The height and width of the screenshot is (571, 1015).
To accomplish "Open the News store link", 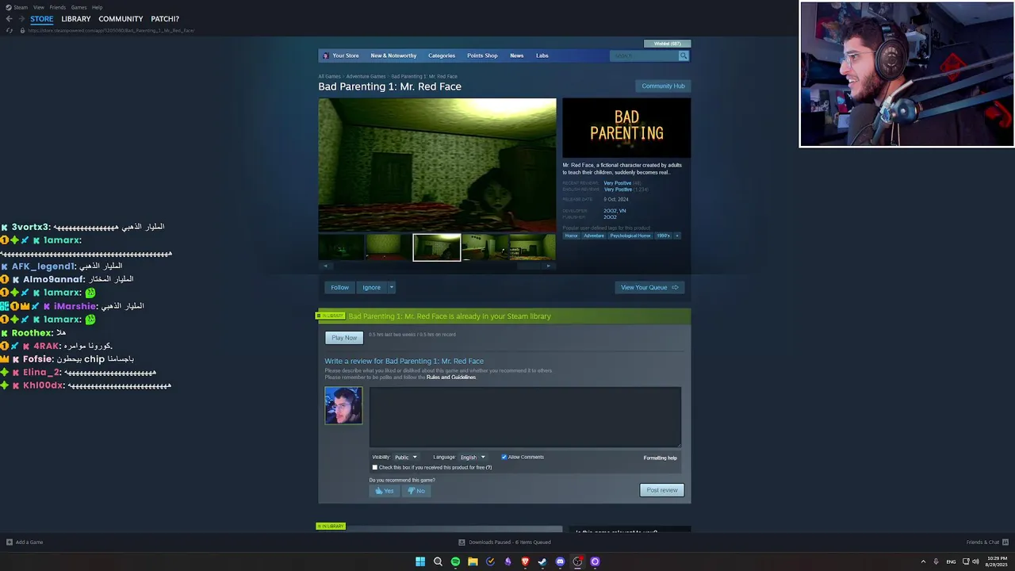I will 517,56.
